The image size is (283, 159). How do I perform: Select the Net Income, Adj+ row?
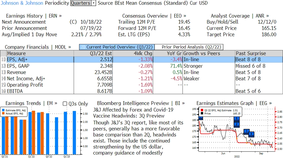[x=141, y=78]
